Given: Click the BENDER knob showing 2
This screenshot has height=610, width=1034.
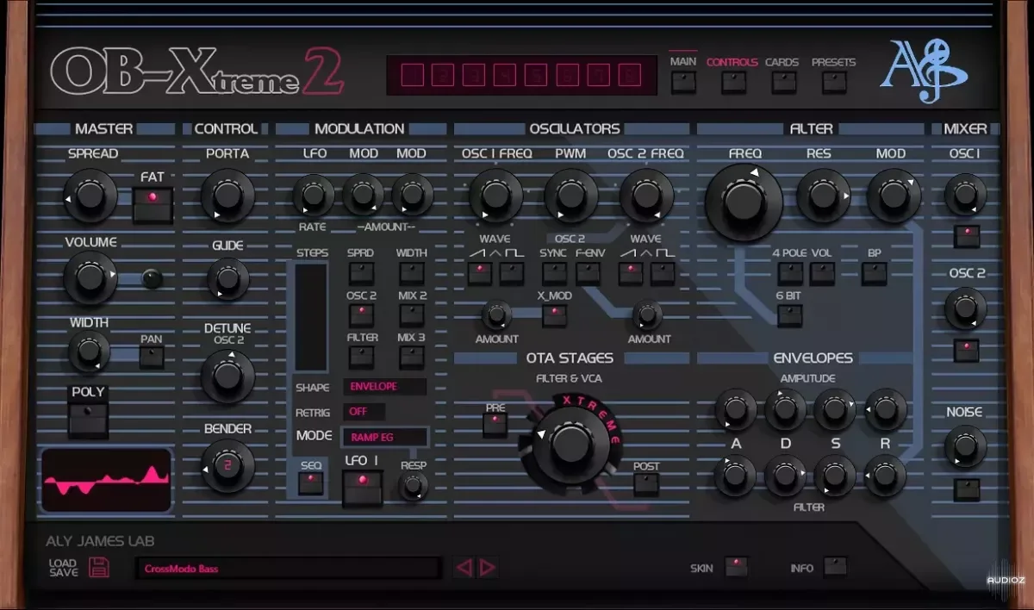Looking at the screenshot, I should [227, 466].
